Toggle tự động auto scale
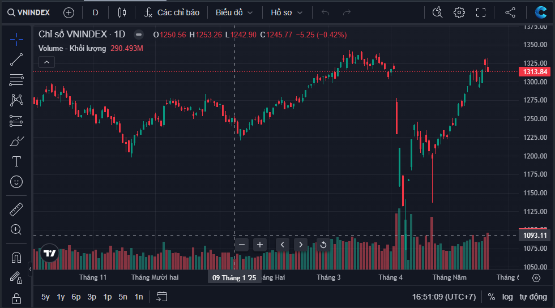The width and height of the screenshot is (555, 308). pos(533,297)
